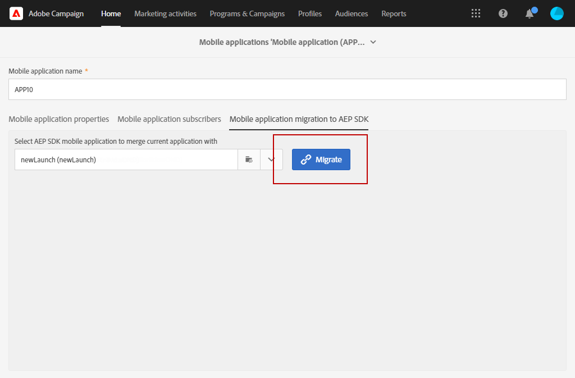Open the Reports menu item
Viewport: 575px width, 378px height.
pyautogui.click(x=394, y=13)
